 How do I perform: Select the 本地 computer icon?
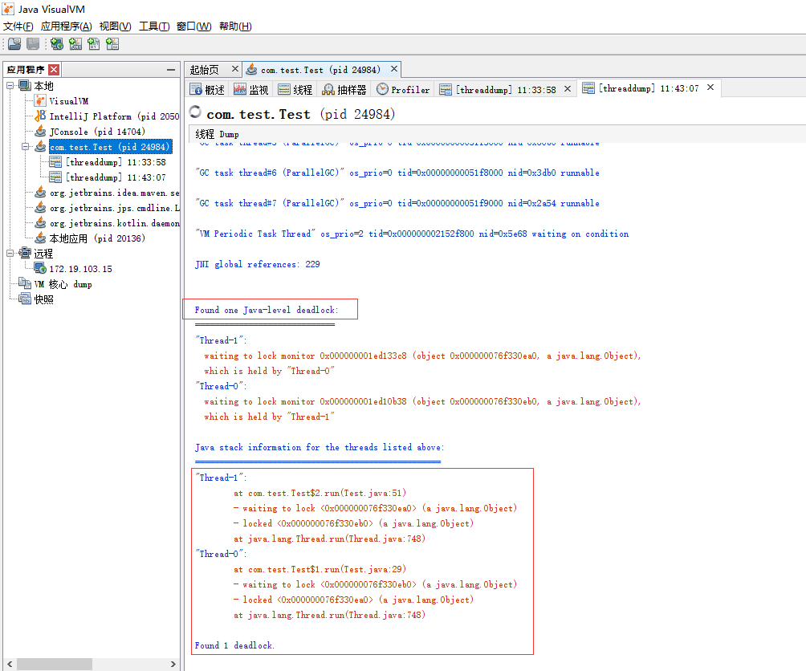pyautogui.click(x=25, y=85)
